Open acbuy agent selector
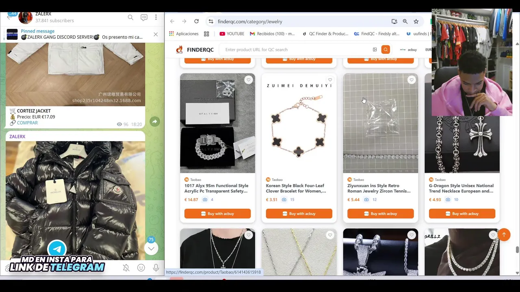This screenshot has width=520, height=292. [x=408, y=49]
